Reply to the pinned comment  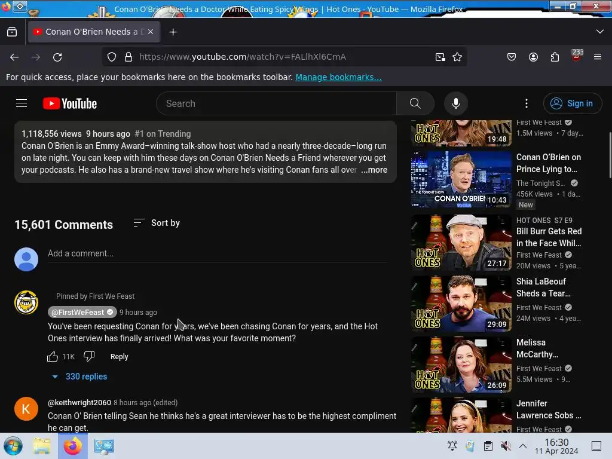click(x=119, y=356)
